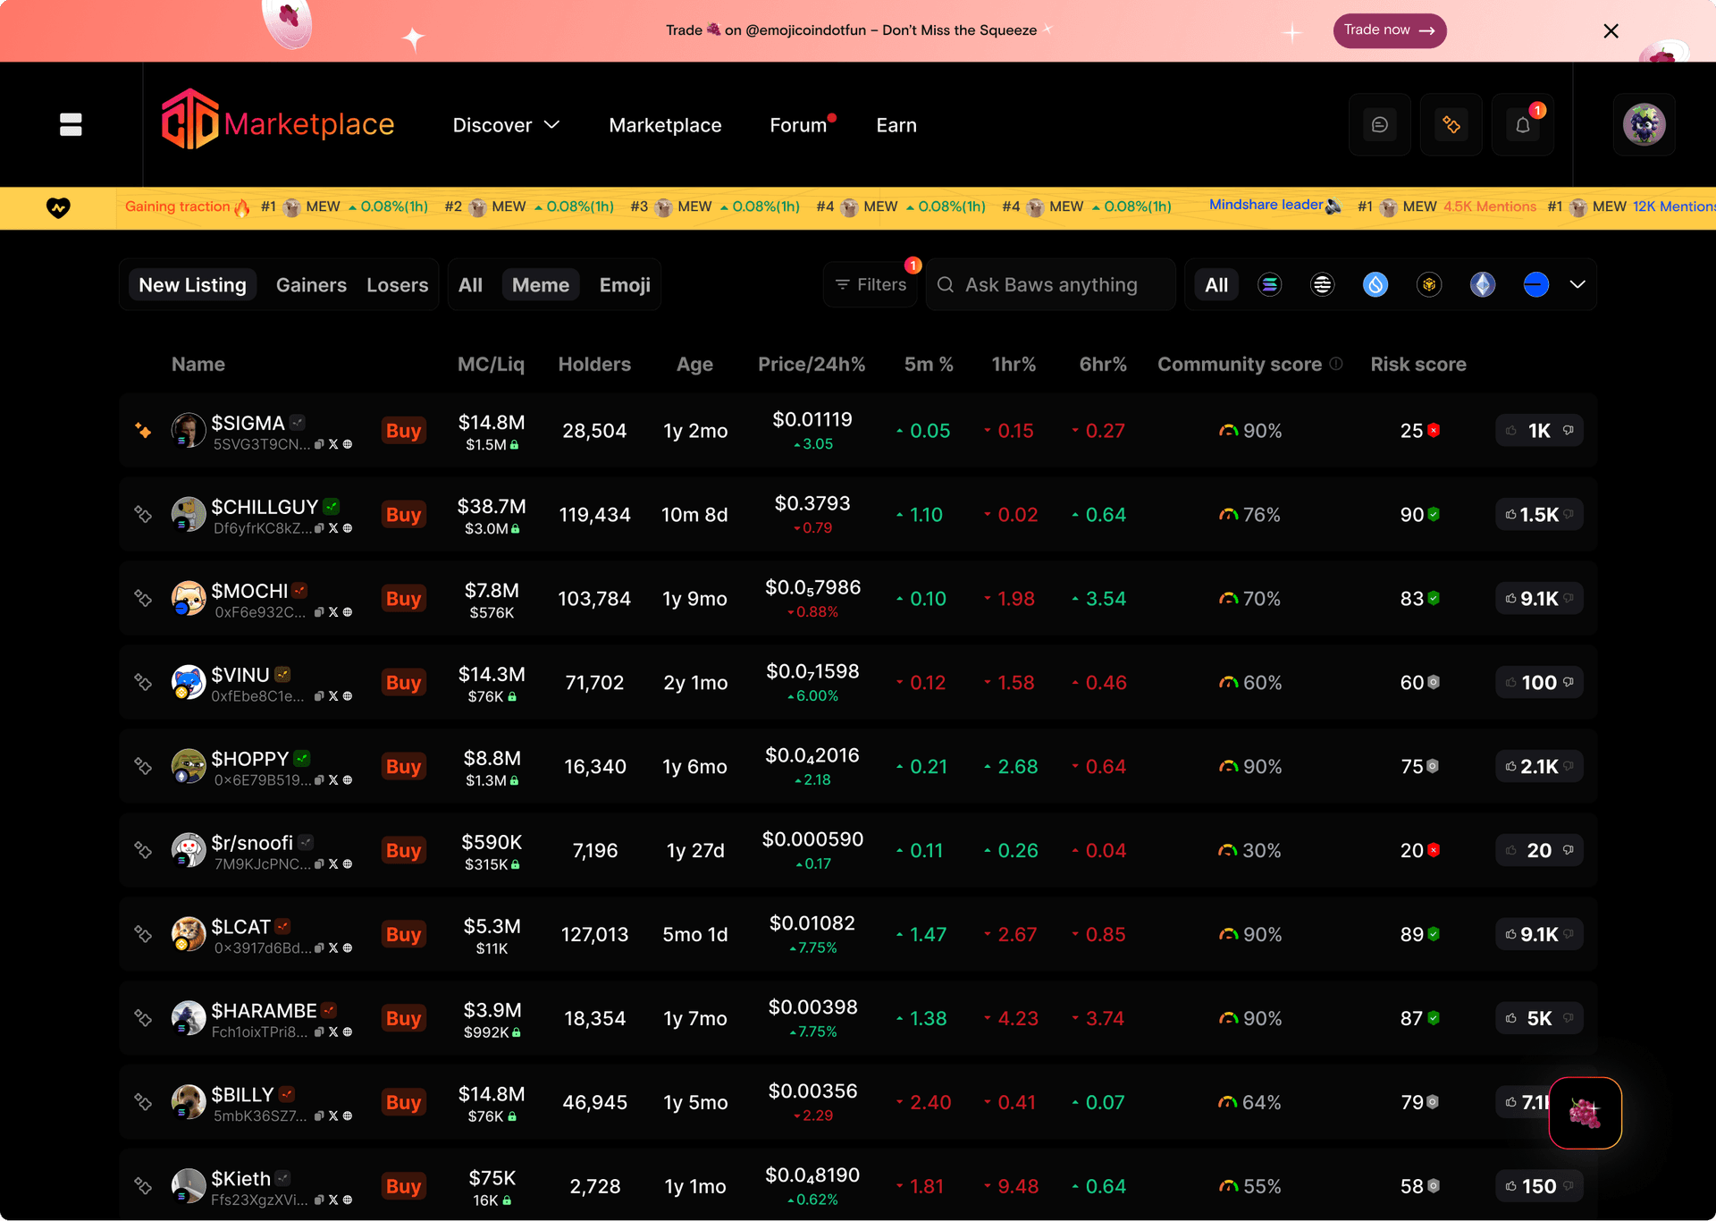Open the chat messages icon
Viewport: 1716px width, 1221px height.
point(1379,125)
